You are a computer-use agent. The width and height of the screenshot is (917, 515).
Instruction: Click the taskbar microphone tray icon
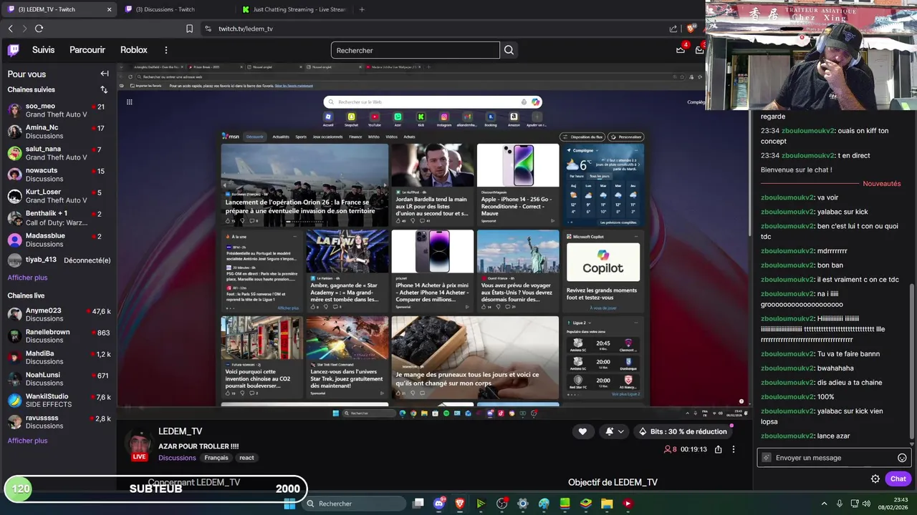coord(840,504)
